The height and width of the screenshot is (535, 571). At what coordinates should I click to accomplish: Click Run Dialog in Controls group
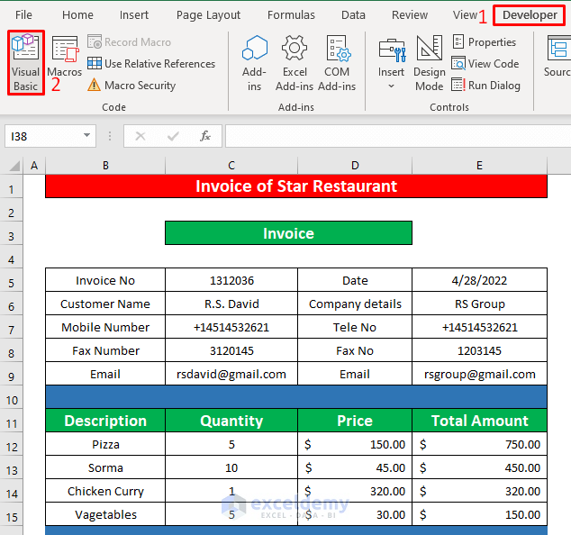coord(485,86)
